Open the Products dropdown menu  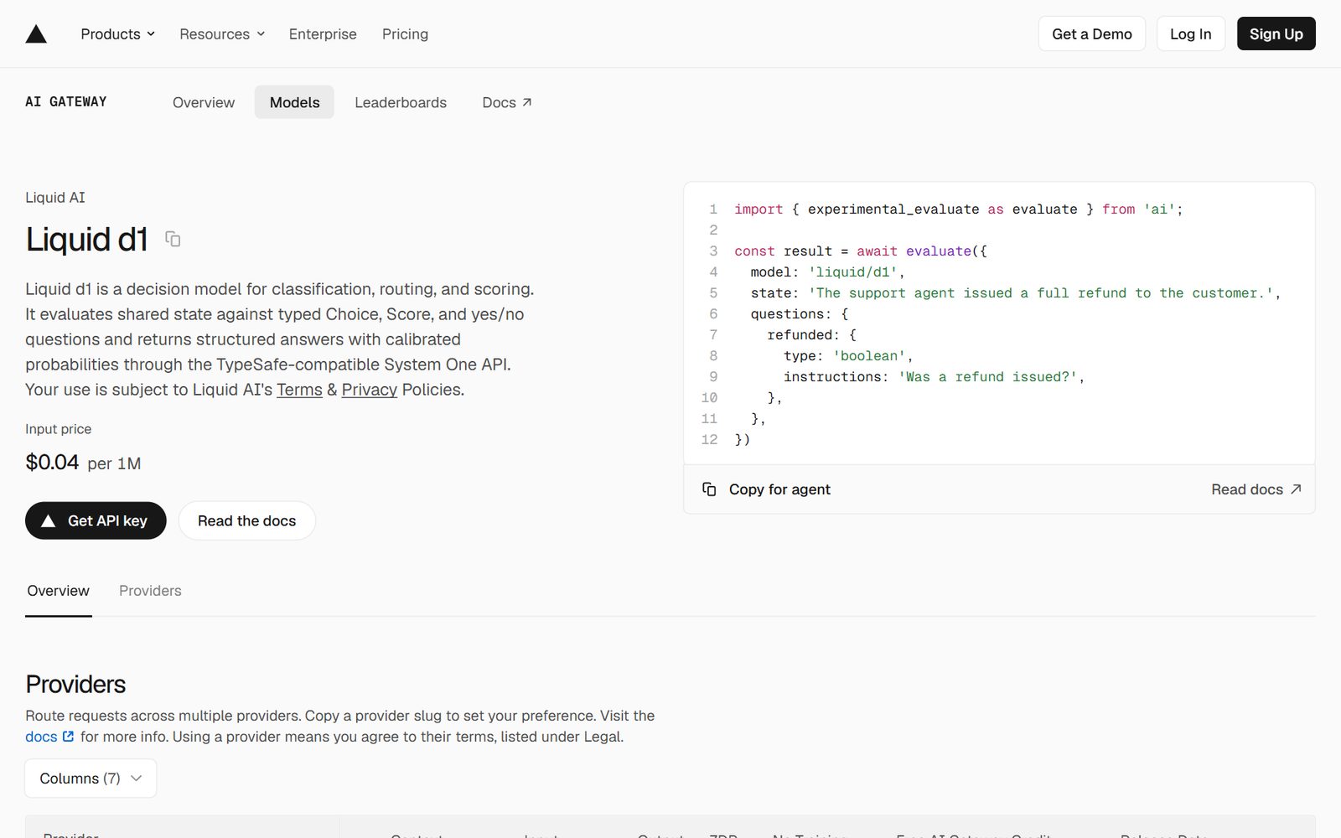pos(117,34)
